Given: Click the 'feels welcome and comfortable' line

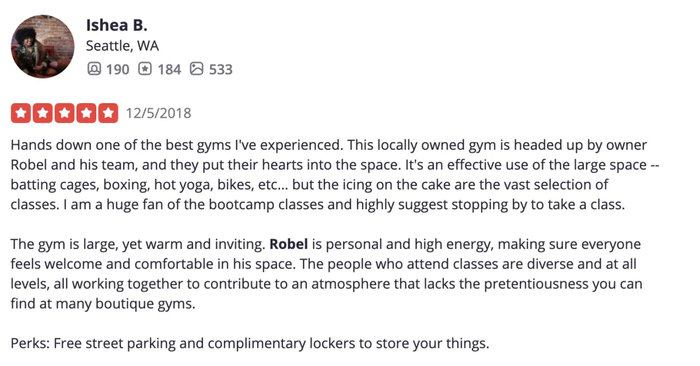Looking at the screenshot, I should tap(324, 264).
